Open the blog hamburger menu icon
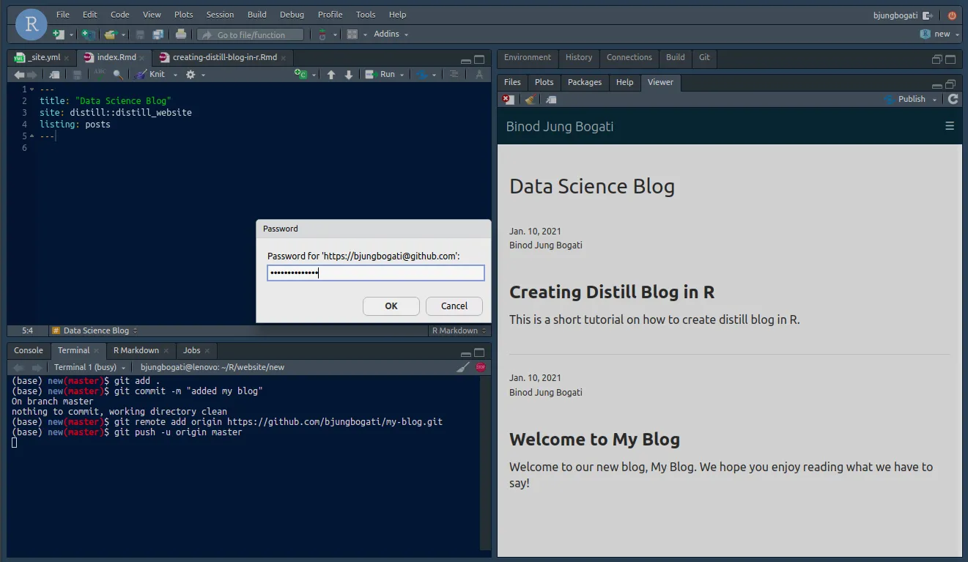Image resolution: width=968 pixels, height=562 pixels. [950, 126]
